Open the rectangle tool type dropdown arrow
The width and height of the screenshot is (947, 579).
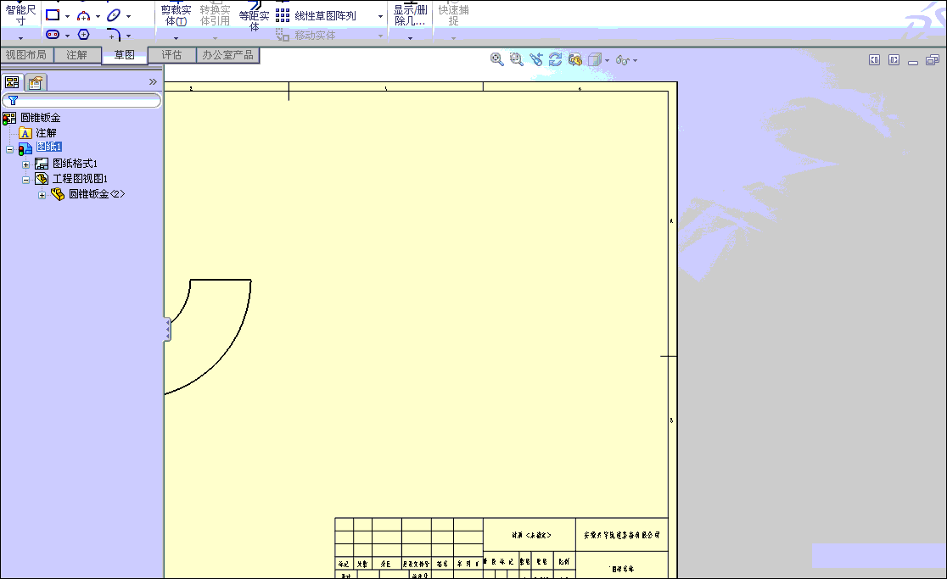pos(67,16)
